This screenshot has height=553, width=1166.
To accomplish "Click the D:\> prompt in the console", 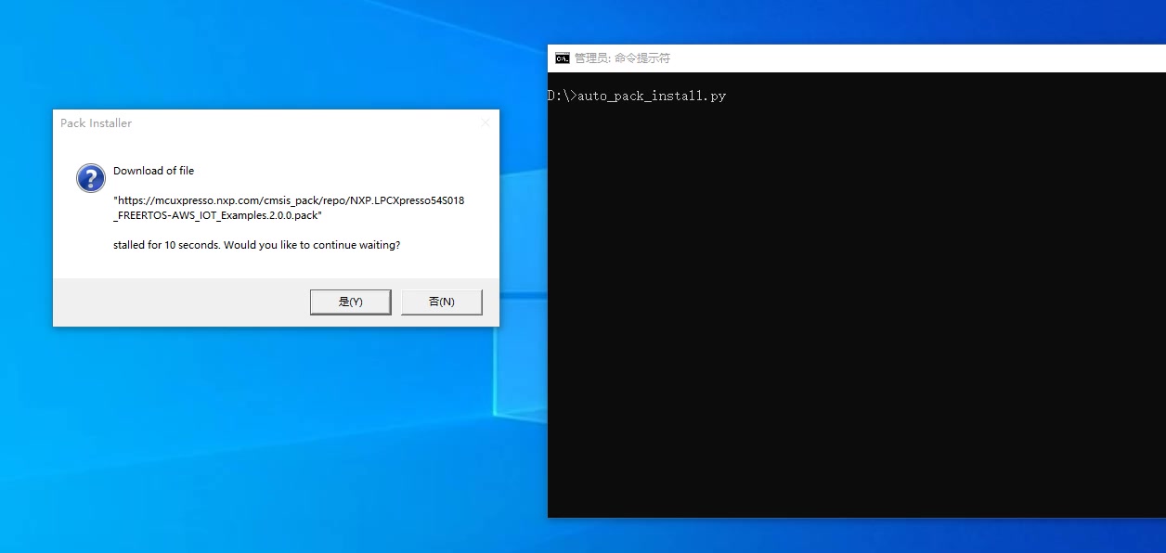I will click(x=561, y=96).
